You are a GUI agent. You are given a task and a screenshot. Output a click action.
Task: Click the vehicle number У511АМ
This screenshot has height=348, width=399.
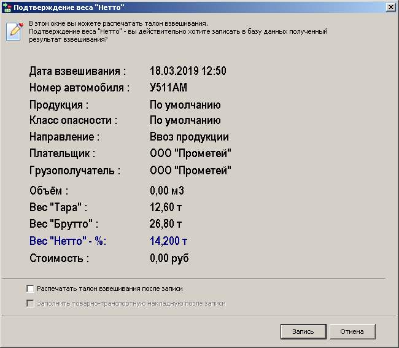(x=168, y=88)
